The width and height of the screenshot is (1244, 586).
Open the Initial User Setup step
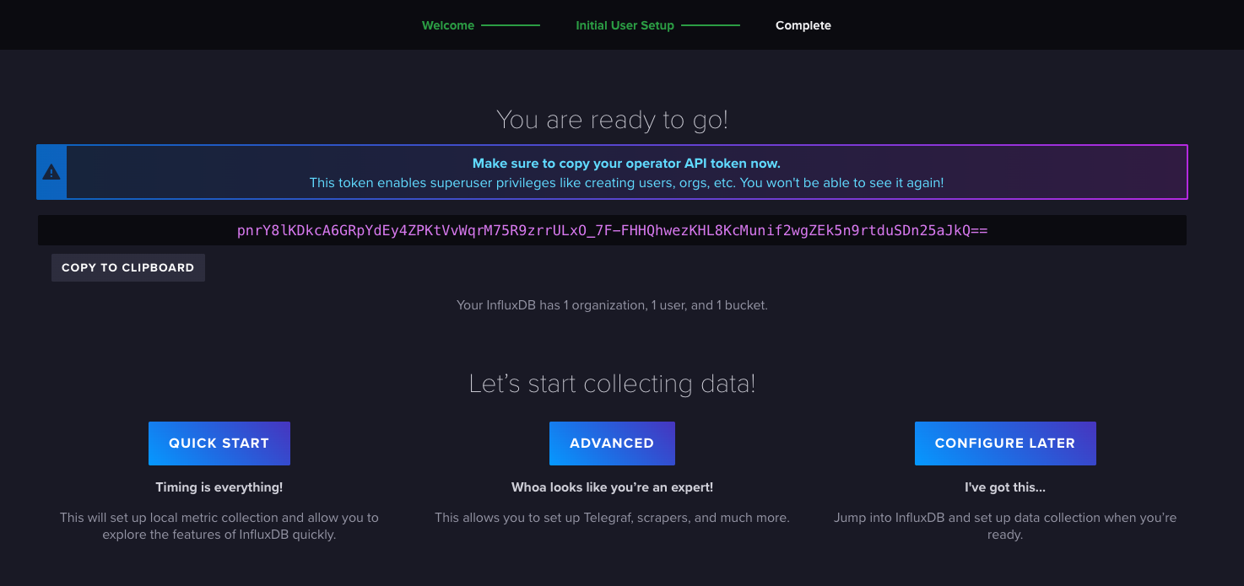(625, 25)
